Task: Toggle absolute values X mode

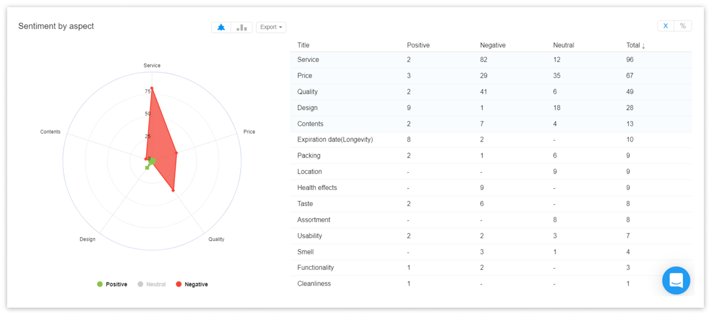Action: click(665, 26)
